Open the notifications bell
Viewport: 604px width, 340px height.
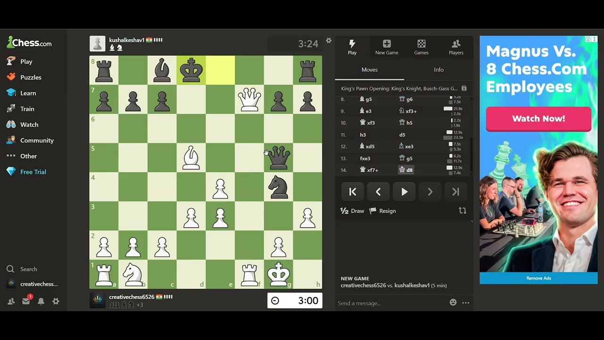tap(41, 301)
